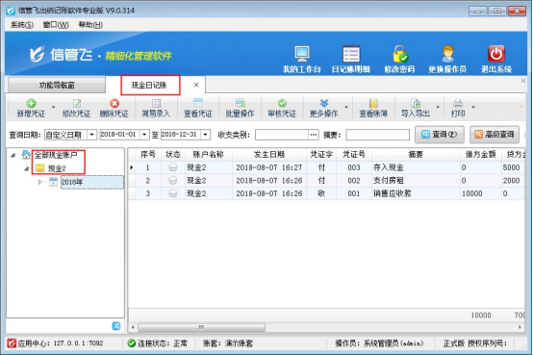Open the 自定义日期 dropdown
533x355 pixels.
(91, 135)
